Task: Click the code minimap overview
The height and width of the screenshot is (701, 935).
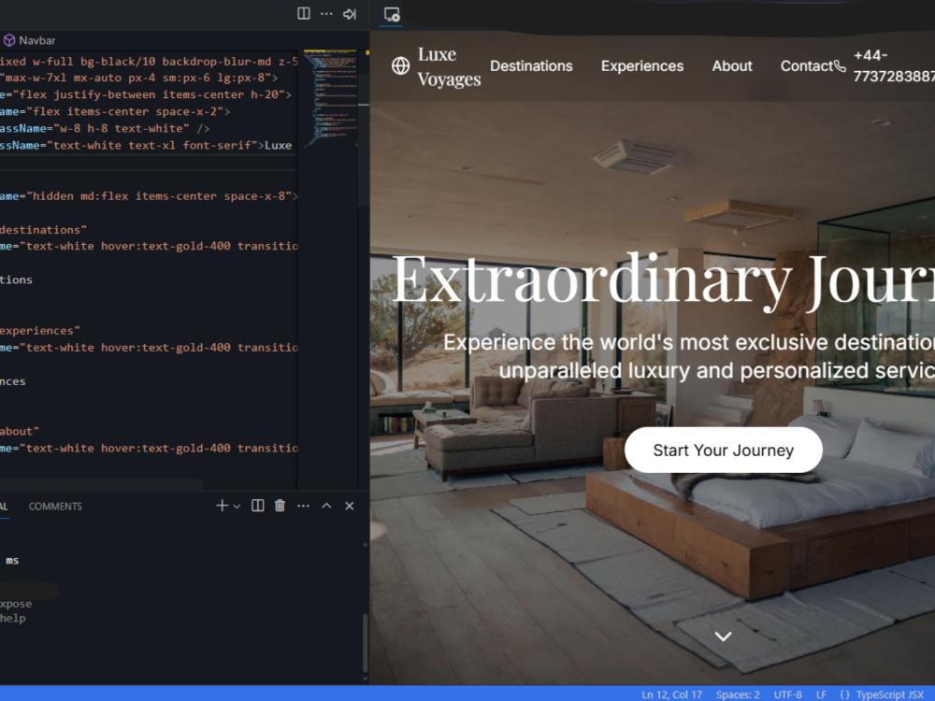Action: pos(330,98)
